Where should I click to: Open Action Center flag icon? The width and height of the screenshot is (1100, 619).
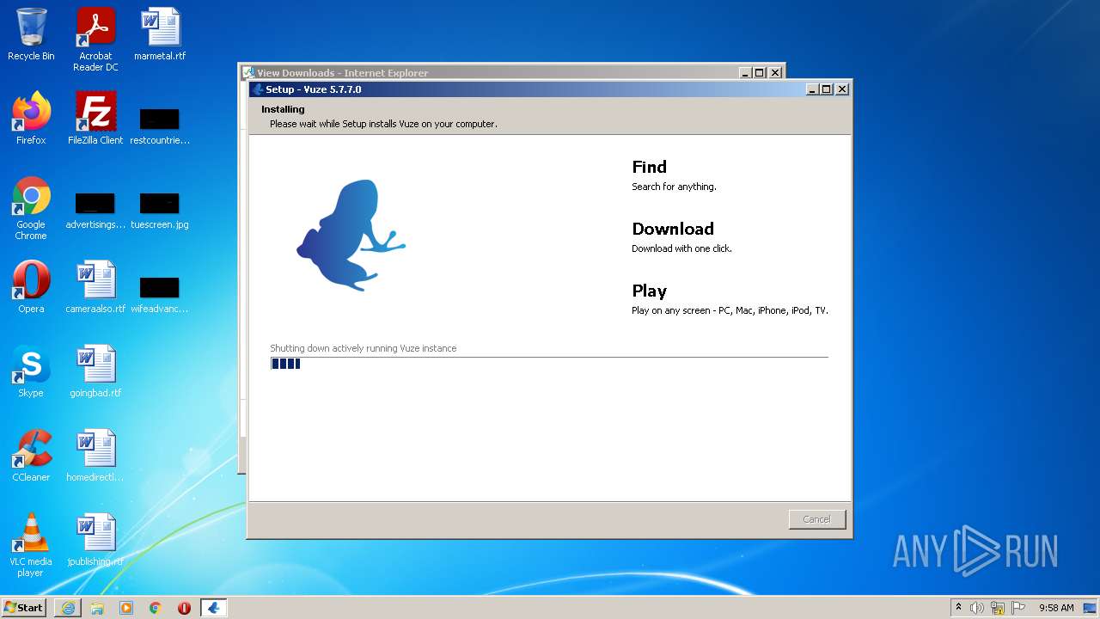1018,608
